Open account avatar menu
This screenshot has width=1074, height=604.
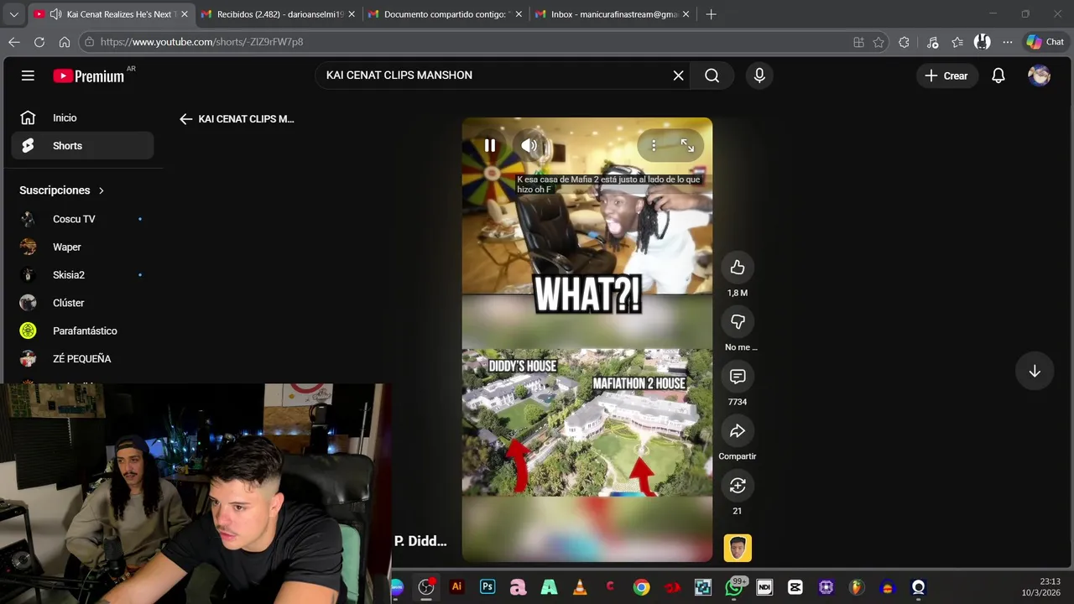[1039, 75]
